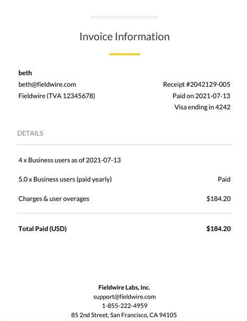247x321 pixels.
Task: Click the Paid on 2021-07-13 line
Action: 201,96
